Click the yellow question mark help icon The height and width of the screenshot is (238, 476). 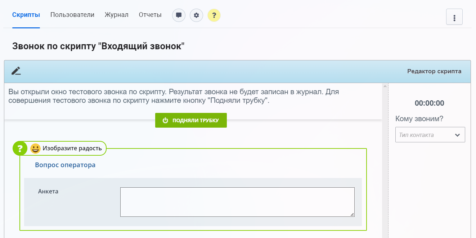[214, 15]
